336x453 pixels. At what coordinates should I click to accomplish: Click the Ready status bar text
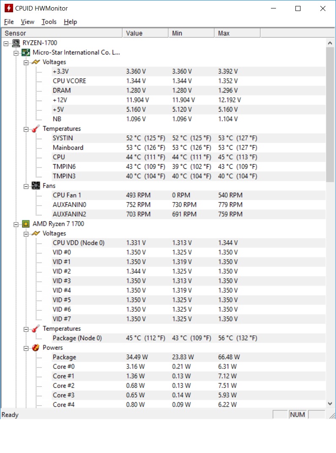10,415
